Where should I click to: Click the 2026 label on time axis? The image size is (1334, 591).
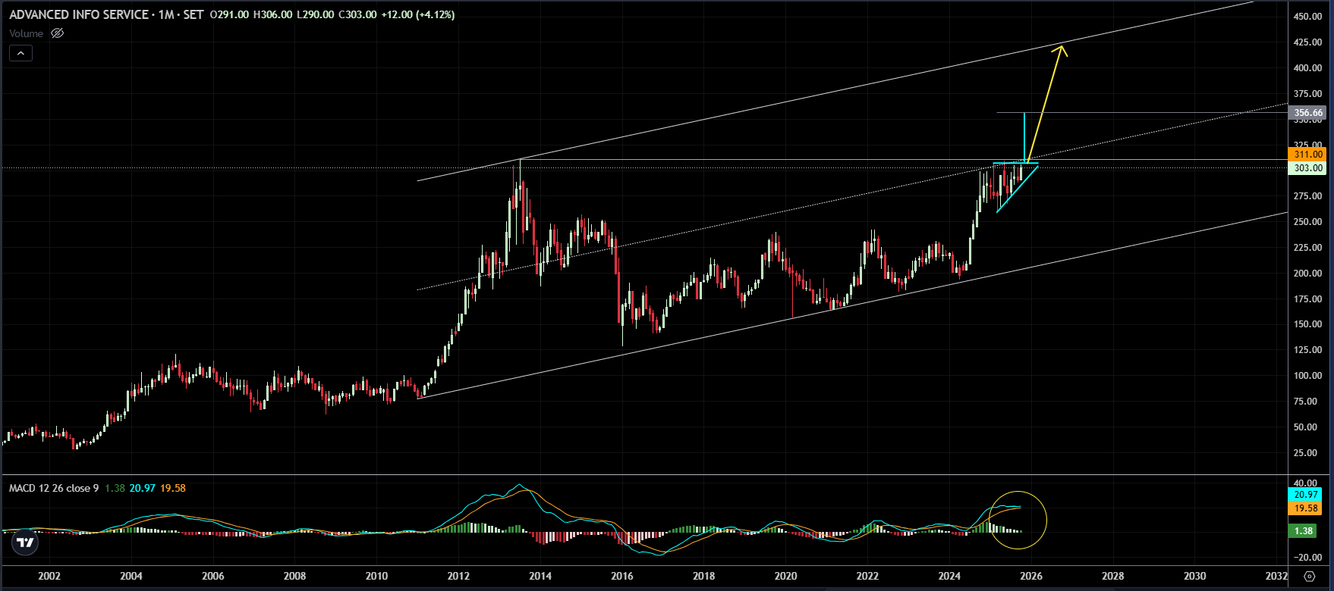[1031, 576]
